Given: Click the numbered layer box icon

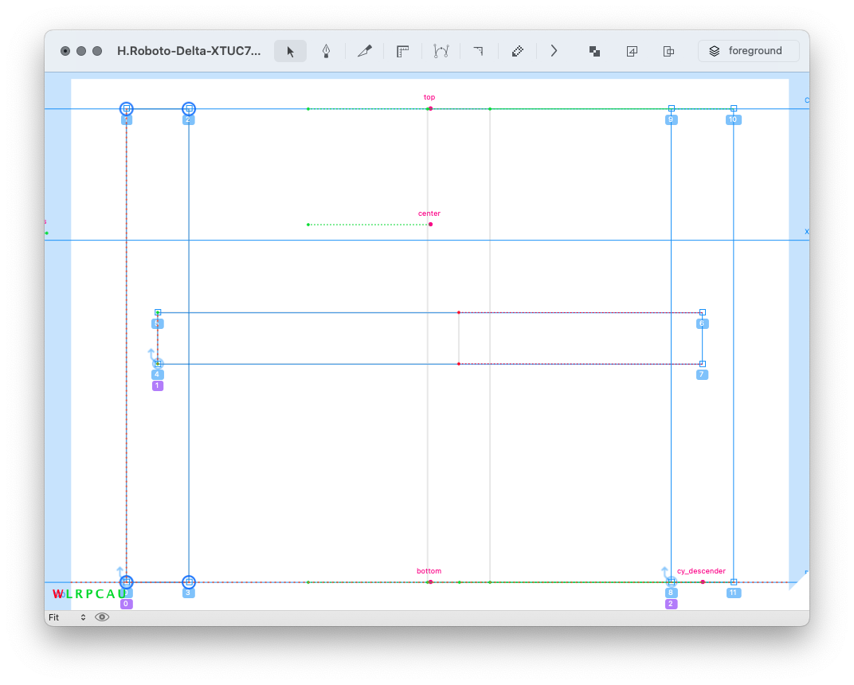Looking at the screenshot, I should click(632, 51).
